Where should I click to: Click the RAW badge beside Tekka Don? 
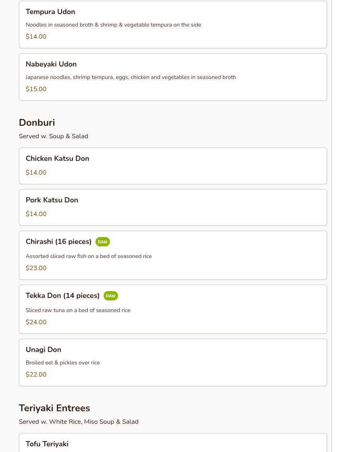tap(110, 296)
